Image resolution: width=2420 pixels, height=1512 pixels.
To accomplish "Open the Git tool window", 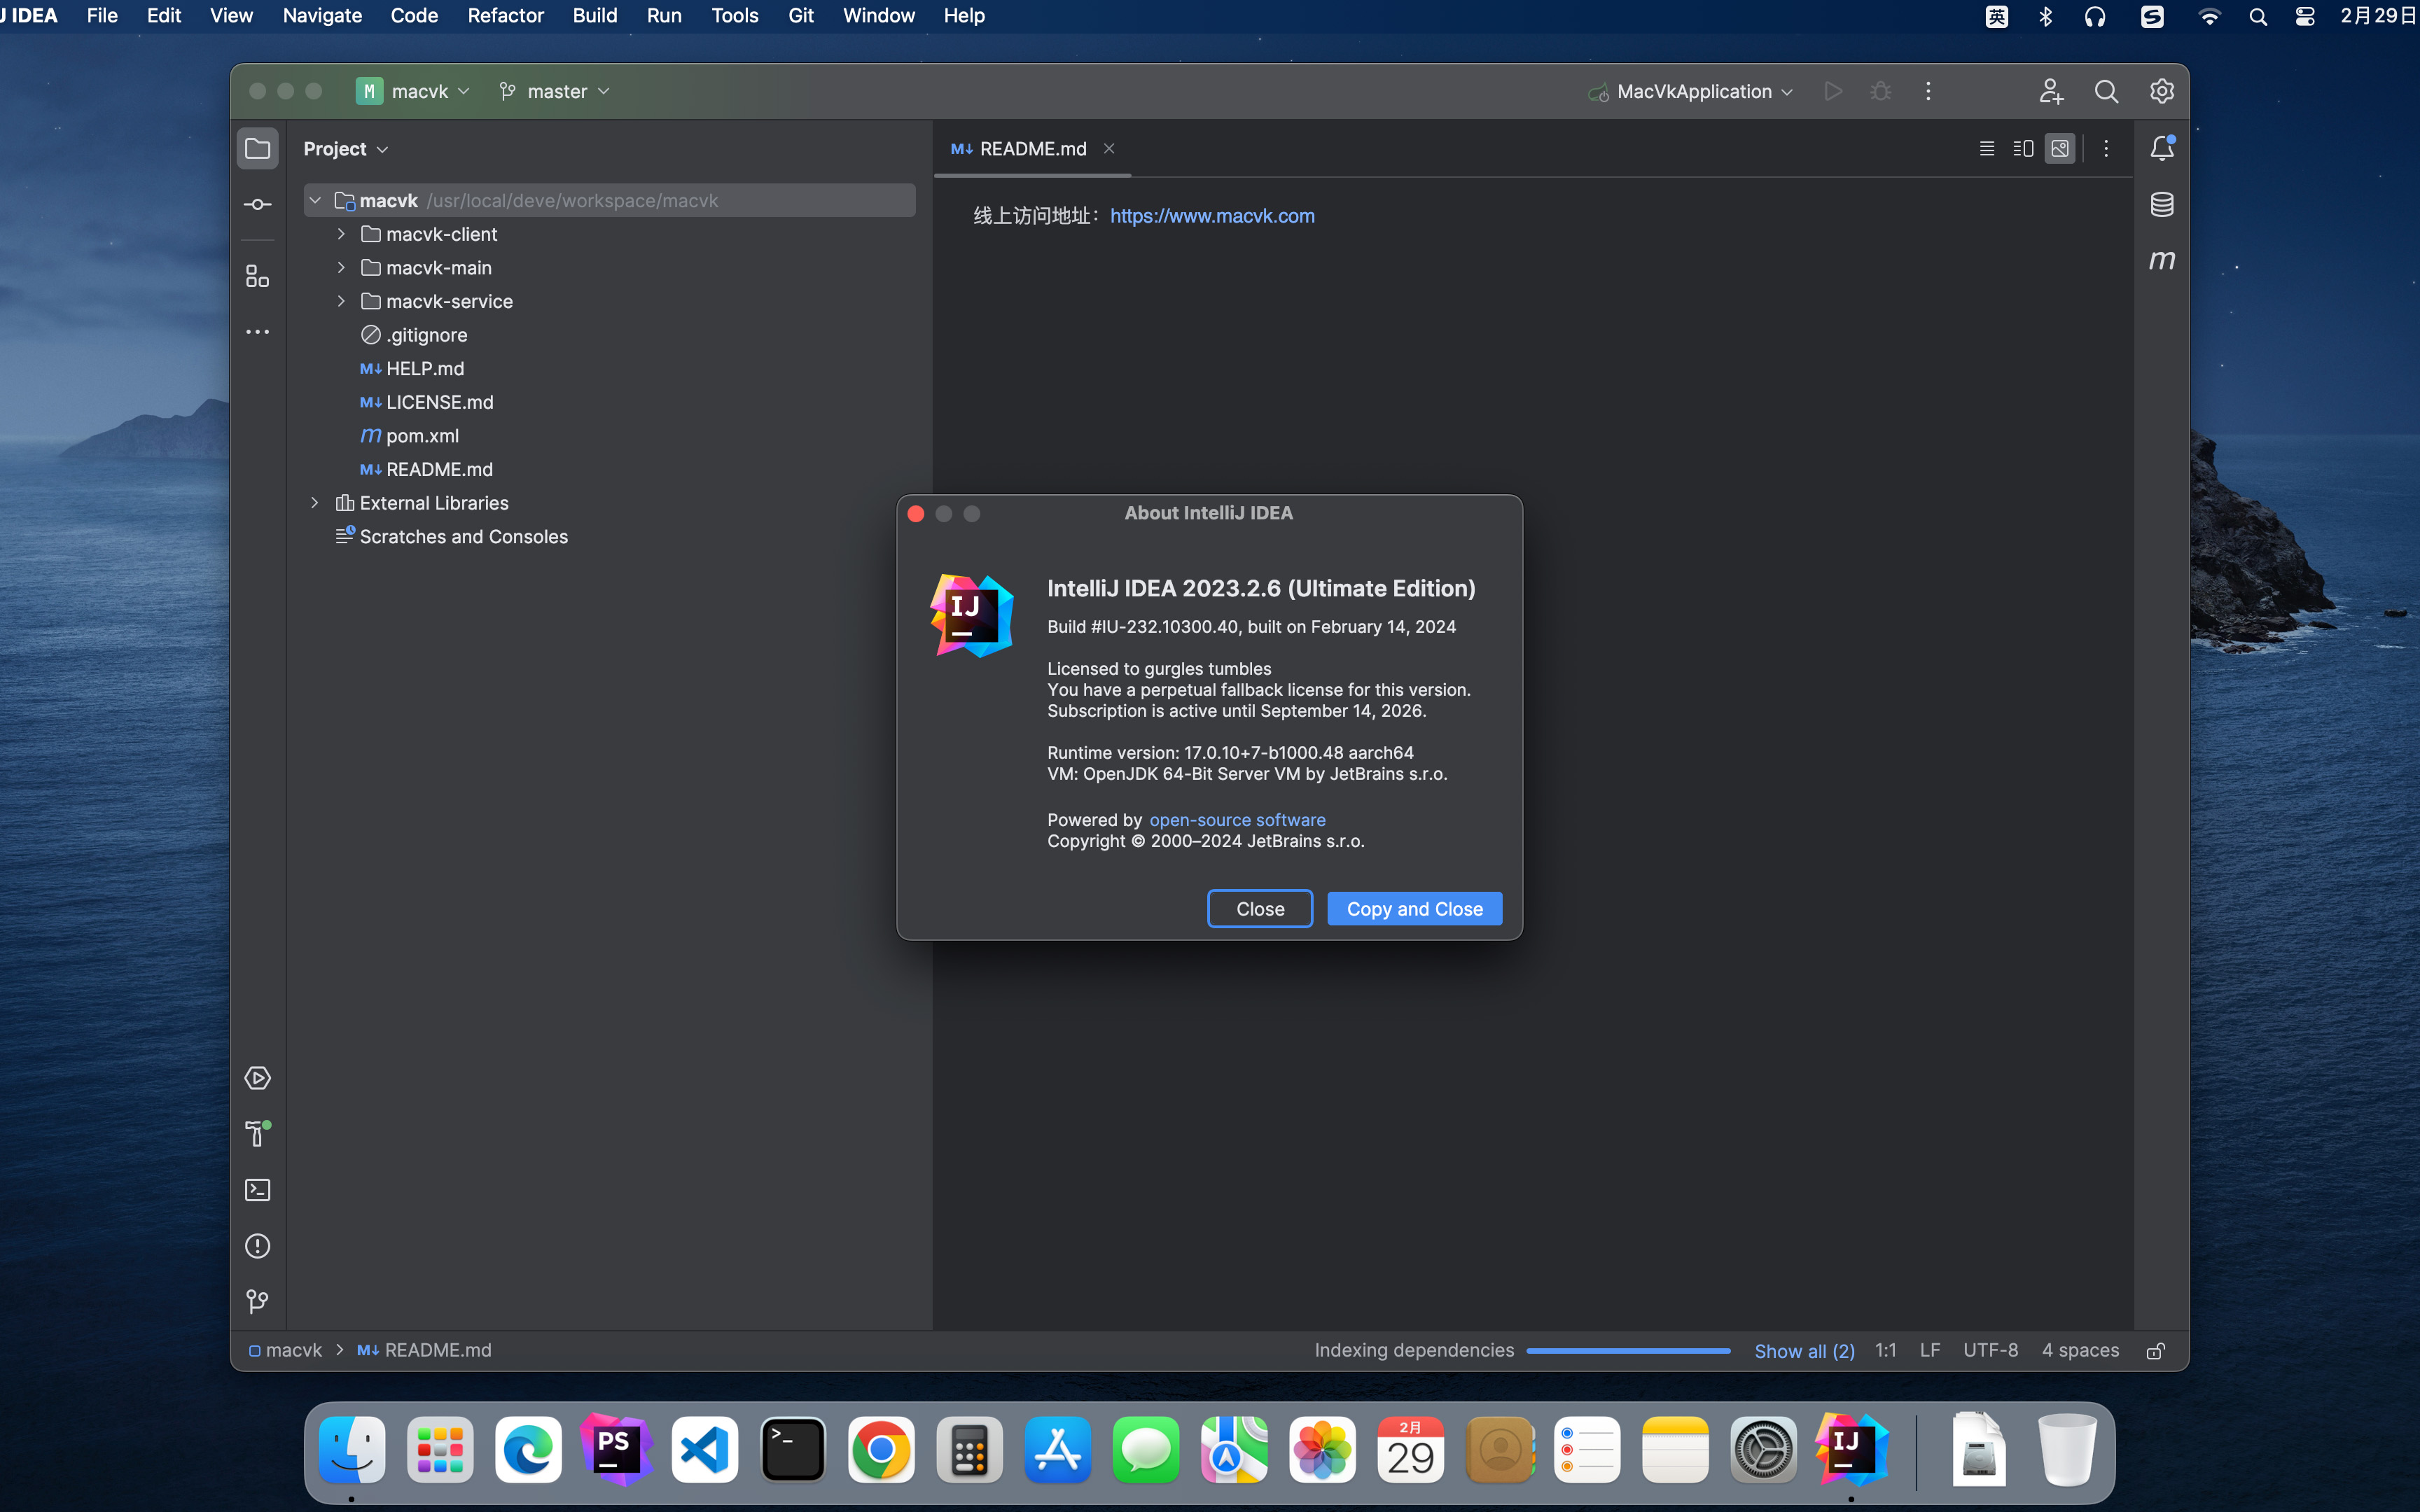I will click(x=258, y=1302).
